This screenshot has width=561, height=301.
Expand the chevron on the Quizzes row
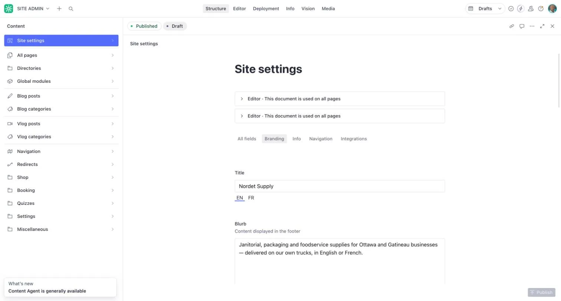coord(112,203)
